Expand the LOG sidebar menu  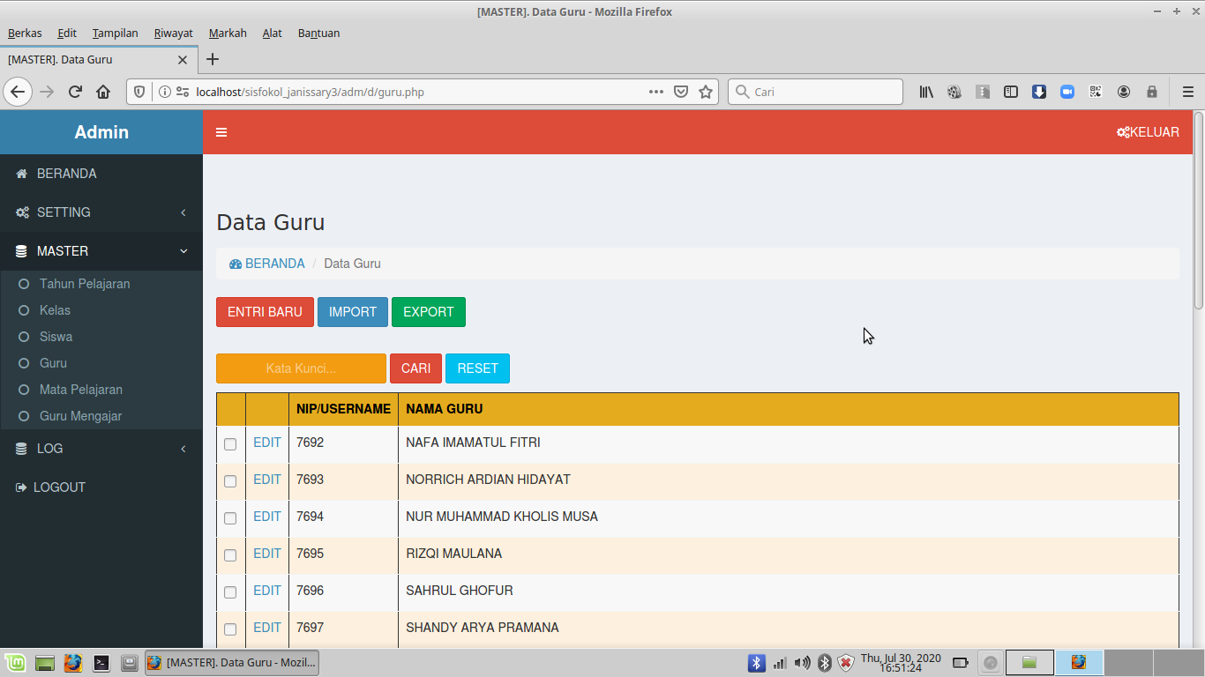(101, 449)
